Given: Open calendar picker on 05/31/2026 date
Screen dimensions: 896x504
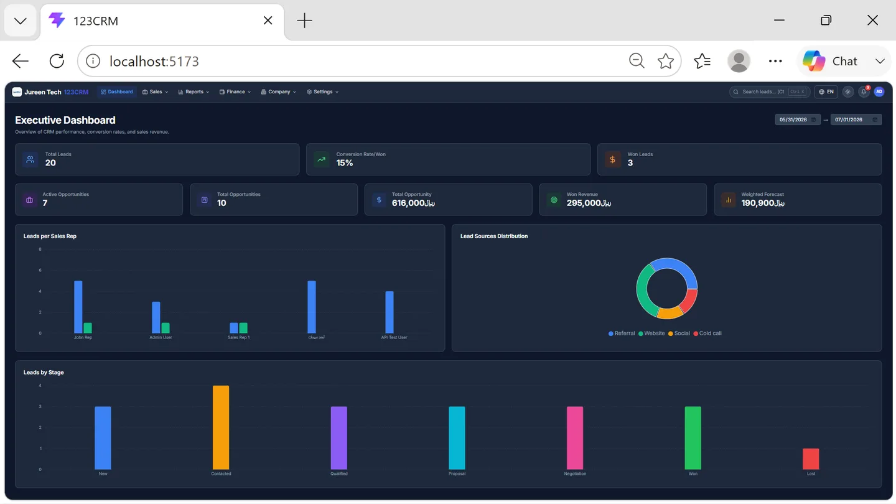Looking at the screenshot, I should [x=814, y=119].
